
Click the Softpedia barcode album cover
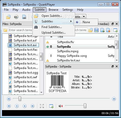tap(57, 82)
